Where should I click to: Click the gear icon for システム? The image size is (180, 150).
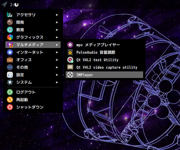[10, 82]
